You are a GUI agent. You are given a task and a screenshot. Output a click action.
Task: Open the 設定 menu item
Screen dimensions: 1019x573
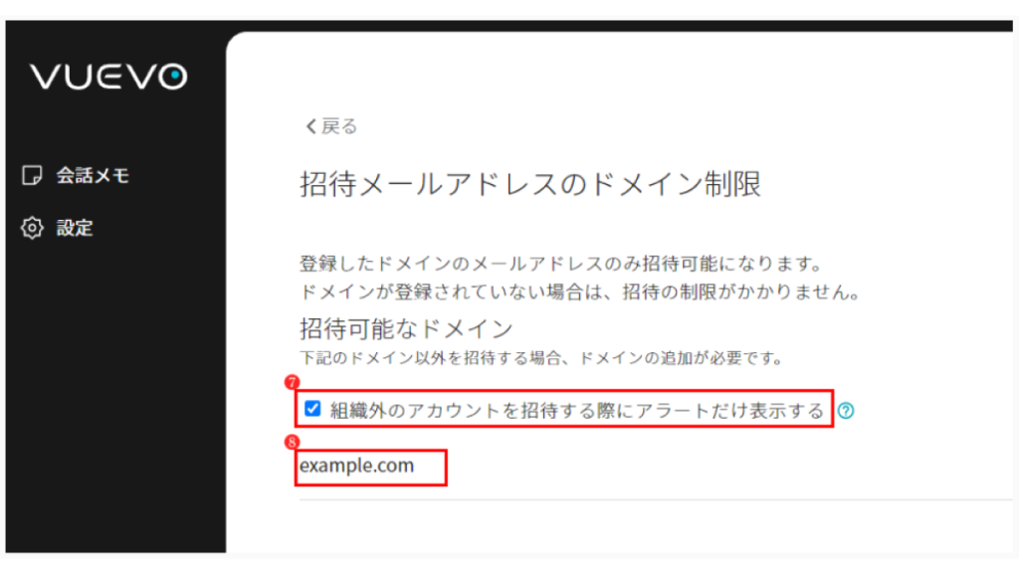click(x=58, y=228)
